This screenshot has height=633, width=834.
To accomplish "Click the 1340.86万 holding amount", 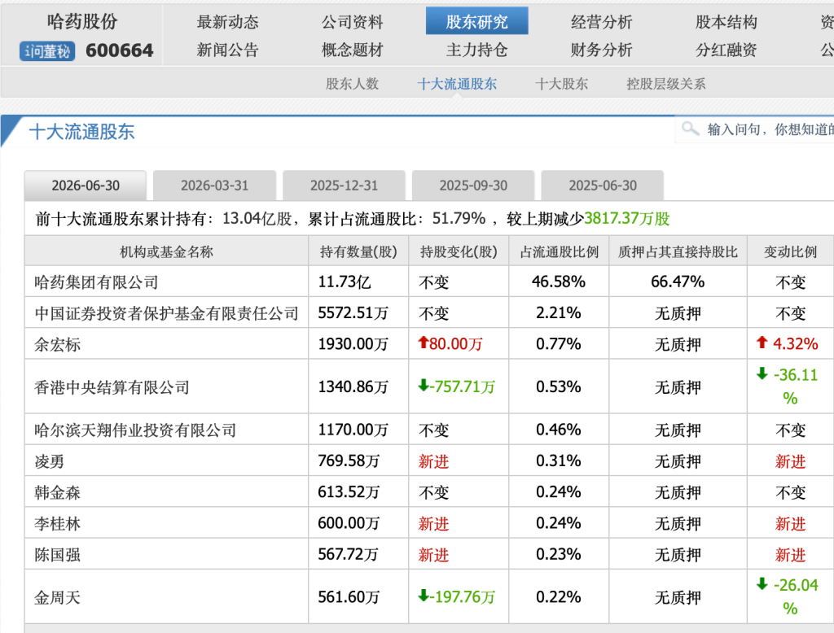I will [353, 386].
